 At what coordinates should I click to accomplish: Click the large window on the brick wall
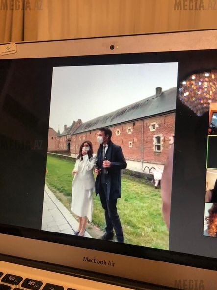pyautogui.click(x=157, y=144)
